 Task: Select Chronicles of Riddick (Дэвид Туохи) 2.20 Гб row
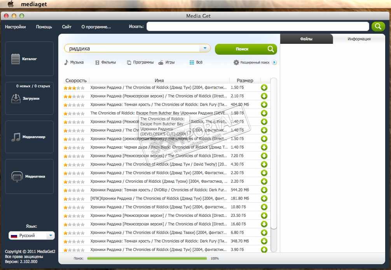click(x=167, y=182)
